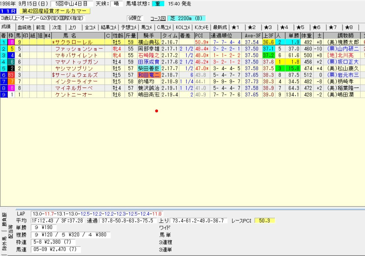Click the Ave-3F column header
This screenshot has width=365, height=256.
click(252, 35)
